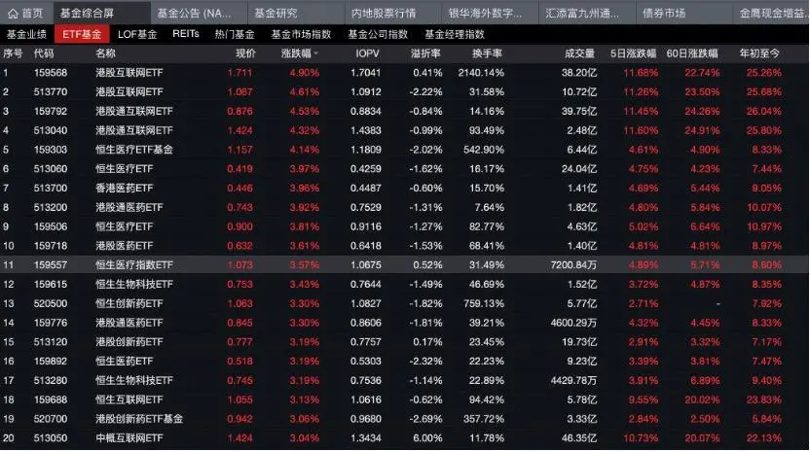Select the LOF基金 sub-tab
The height and width of the screenshot is (451, 810).
click(136, 34)
